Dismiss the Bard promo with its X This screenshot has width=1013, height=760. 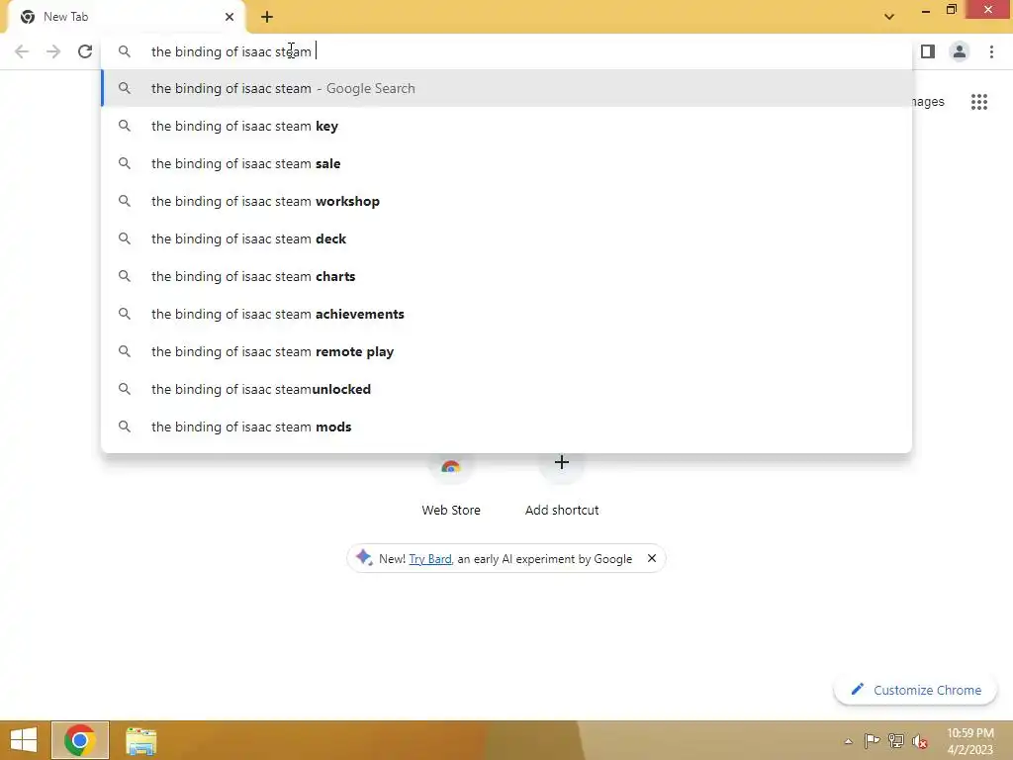tap(652, 558)
